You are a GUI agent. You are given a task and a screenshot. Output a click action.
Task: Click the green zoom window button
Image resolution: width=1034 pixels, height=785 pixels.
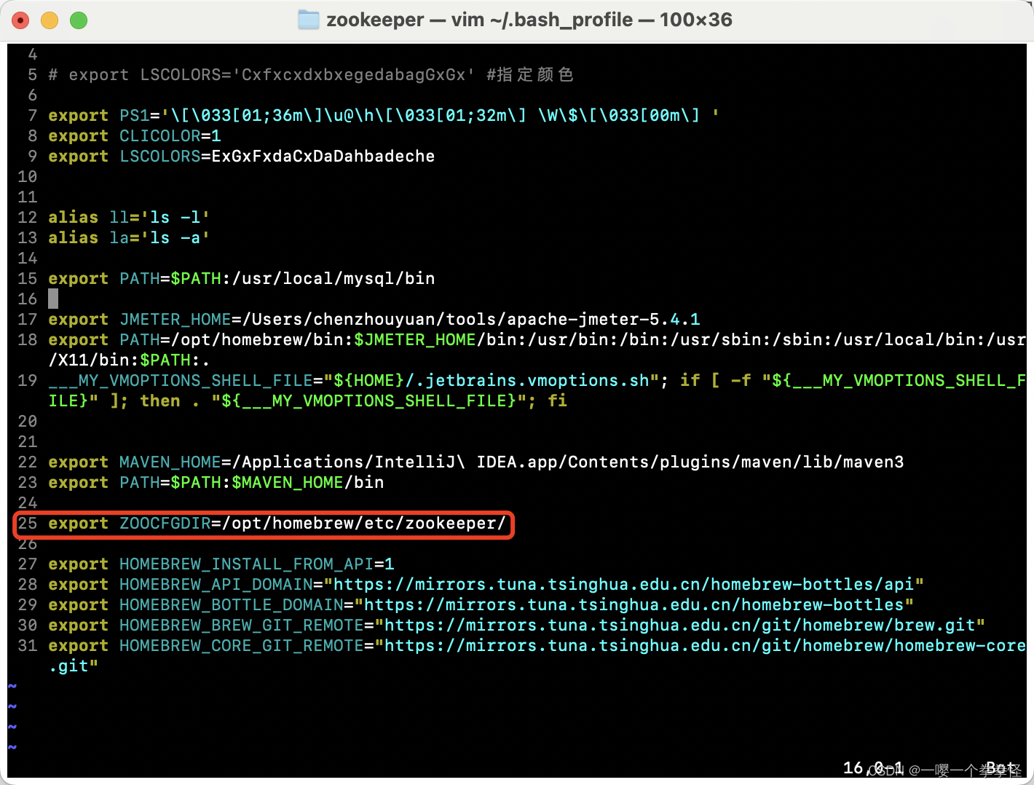79,20
